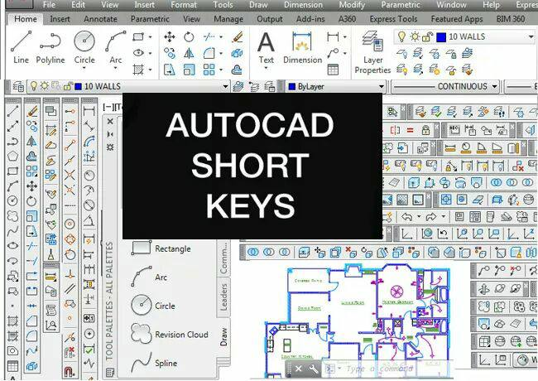Screen dimensions: 538x381
Task: Click the TOOL PALETTES - ALL PALETTES title bar
Action: [109, 301]
